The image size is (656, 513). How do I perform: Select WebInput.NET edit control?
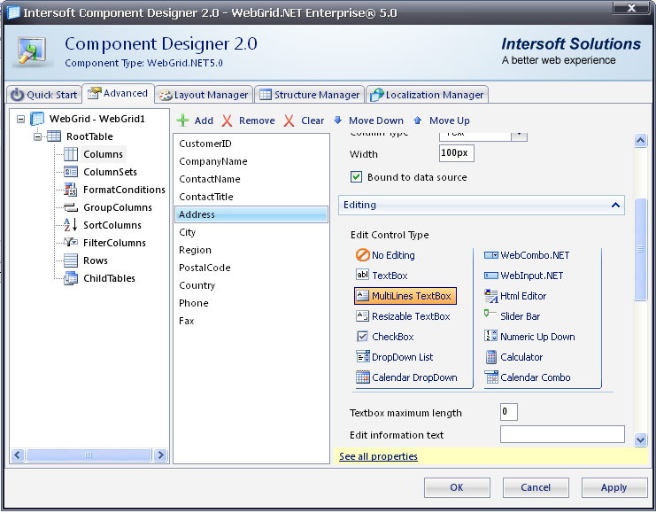click(x=523, y=276)
